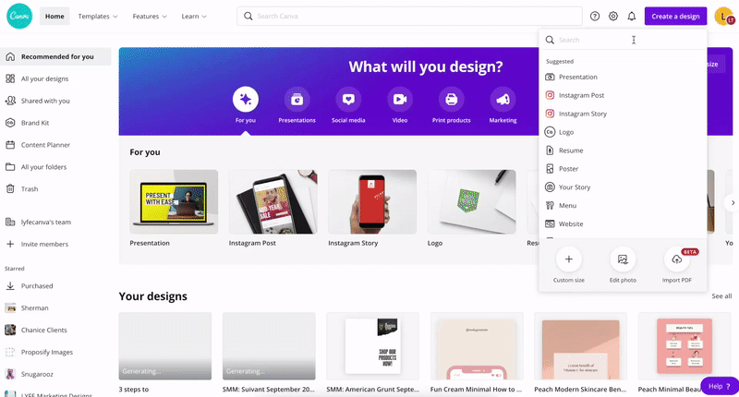Focus the design type search field

click(x=623, y=40)
